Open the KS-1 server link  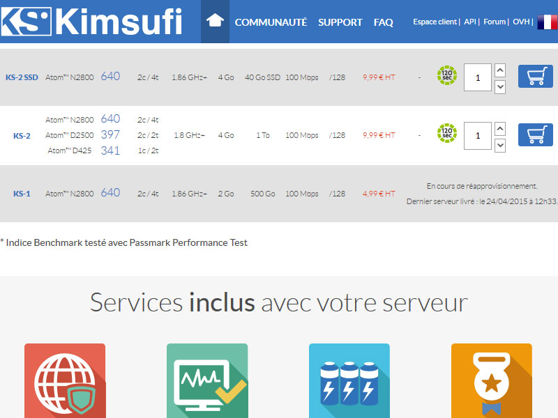[22, 194]
